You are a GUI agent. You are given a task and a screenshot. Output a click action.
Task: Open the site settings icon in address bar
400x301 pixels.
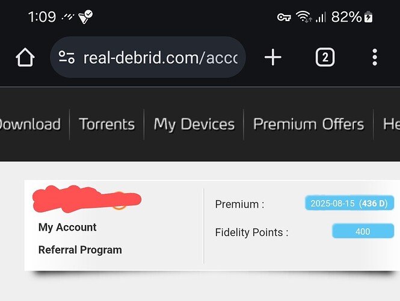[x=67, y=57]
